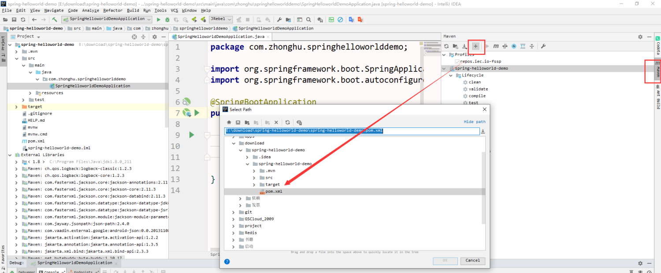Expand the .idea folder in Select Path
Image resolution: width=661 pixels, height=273 pixels.
[x=248, y=157]
